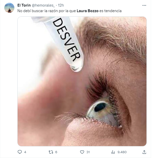This screenshot has width=152, height=158.
Task: Click the eye's iris in the photo
Action: [x=100, y=107]
